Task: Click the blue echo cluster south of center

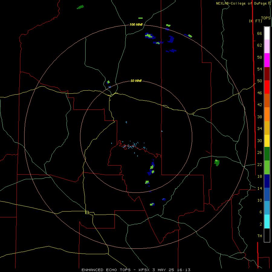Action: (x=151, y=168)
